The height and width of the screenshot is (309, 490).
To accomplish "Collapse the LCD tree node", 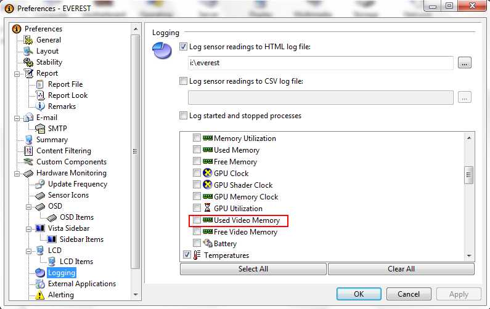I will 28,251.
